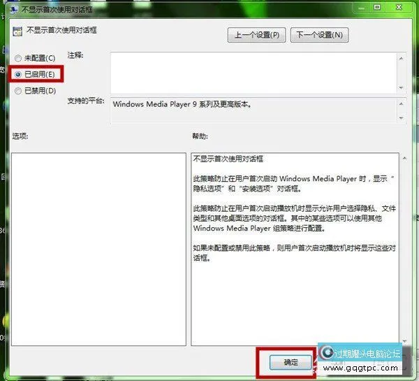Click the 不显示首次使用对话框 heading text

click(62, 31)
